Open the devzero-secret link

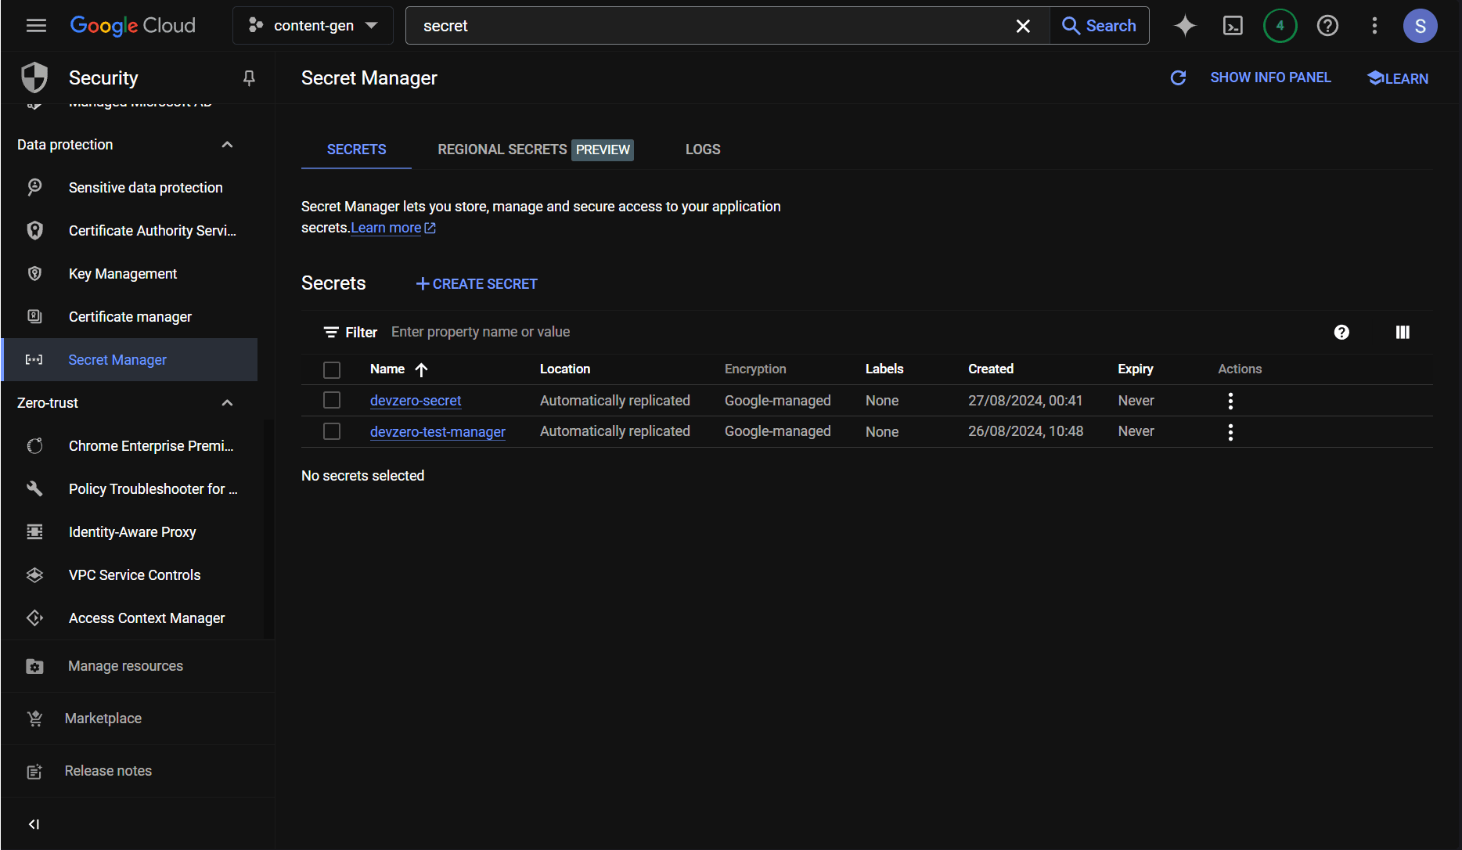click(x=416, y=400)
